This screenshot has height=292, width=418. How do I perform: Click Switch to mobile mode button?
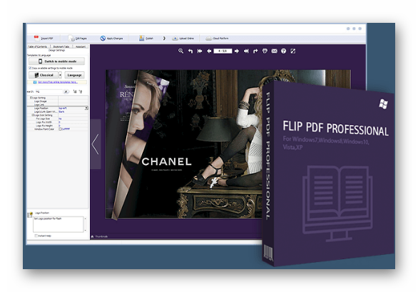click(x=57, y=61)
